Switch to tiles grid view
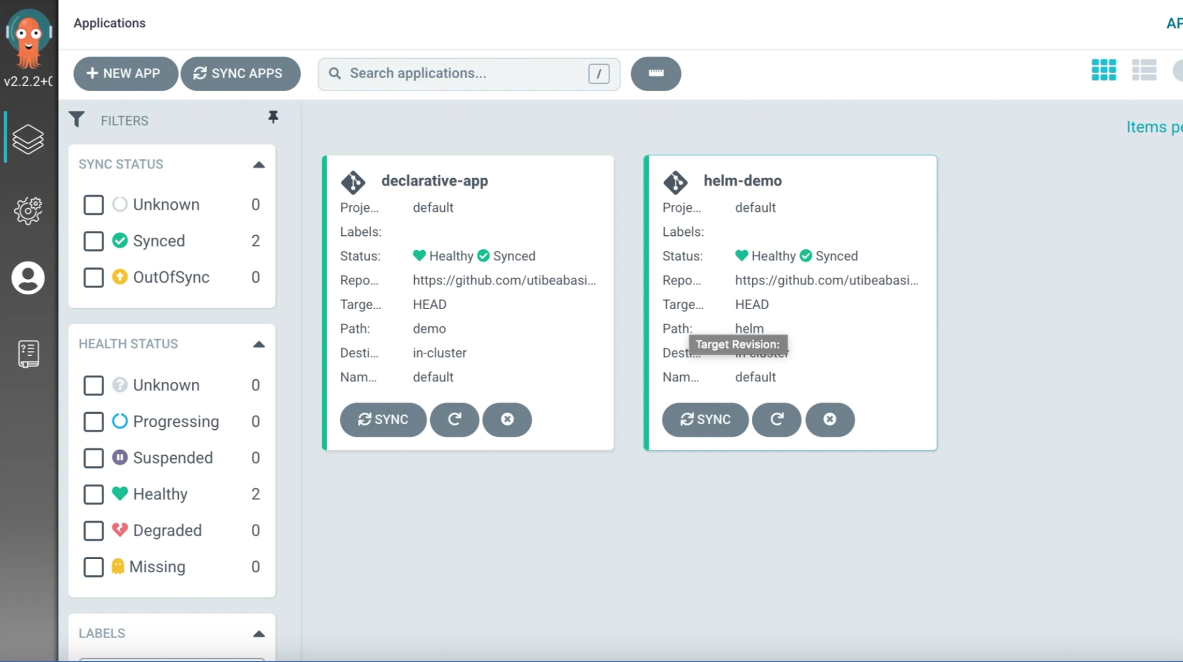The image size is (1183, 662). (x=1104, y=70)
